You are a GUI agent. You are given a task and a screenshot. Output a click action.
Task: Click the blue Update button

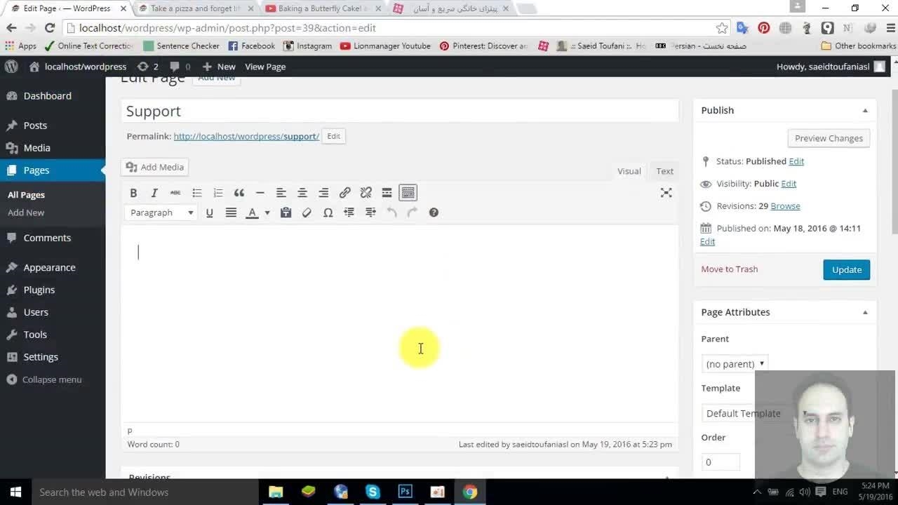846,270
